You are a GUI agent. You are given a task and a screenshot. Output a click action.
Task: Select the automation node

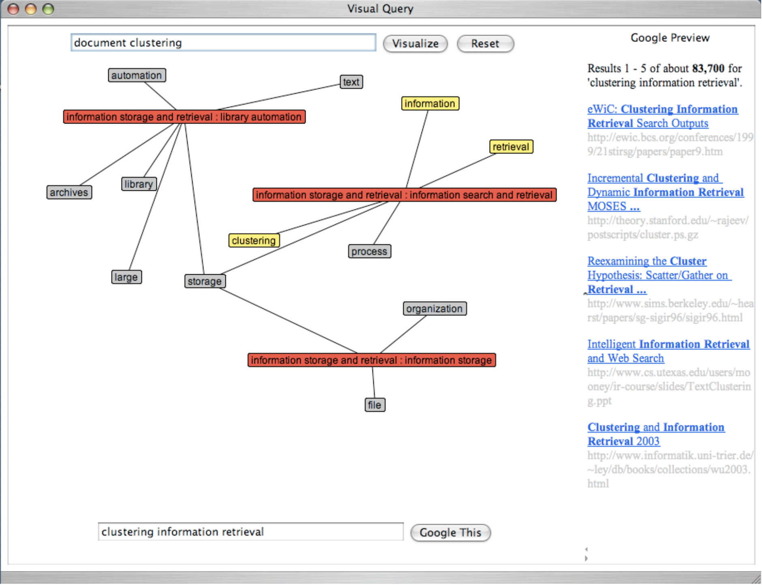tap(137, 75)
